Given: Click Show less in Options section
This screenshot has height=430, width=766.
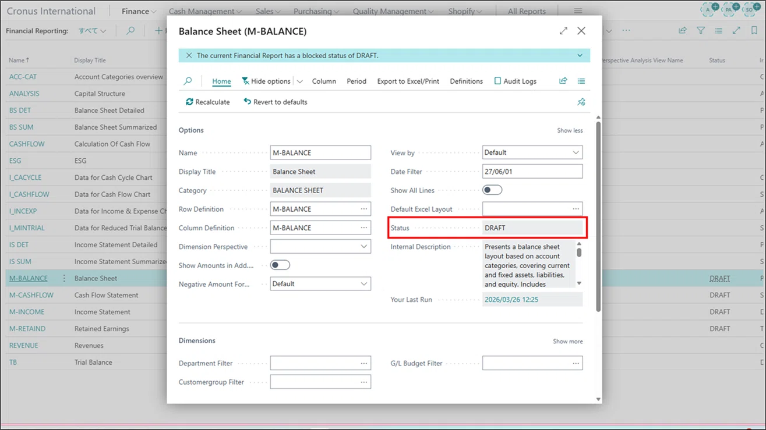Looking at the screenshot, I should 570,130.
